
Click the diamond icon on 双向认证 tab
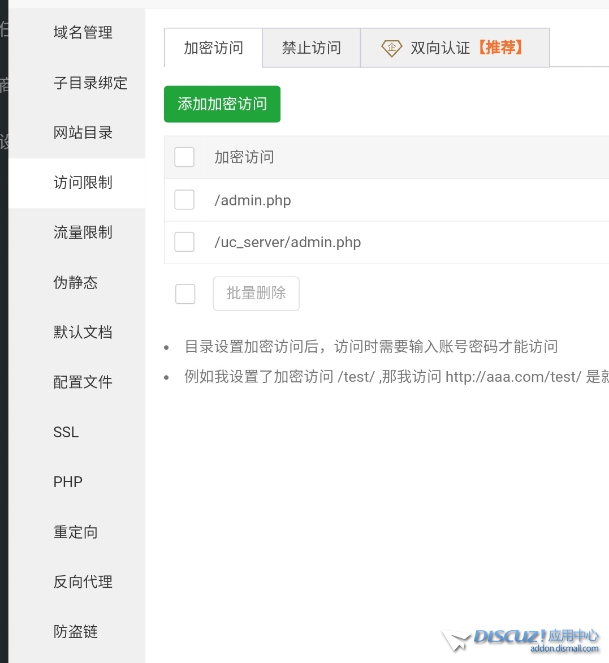(x=391, y=48)
